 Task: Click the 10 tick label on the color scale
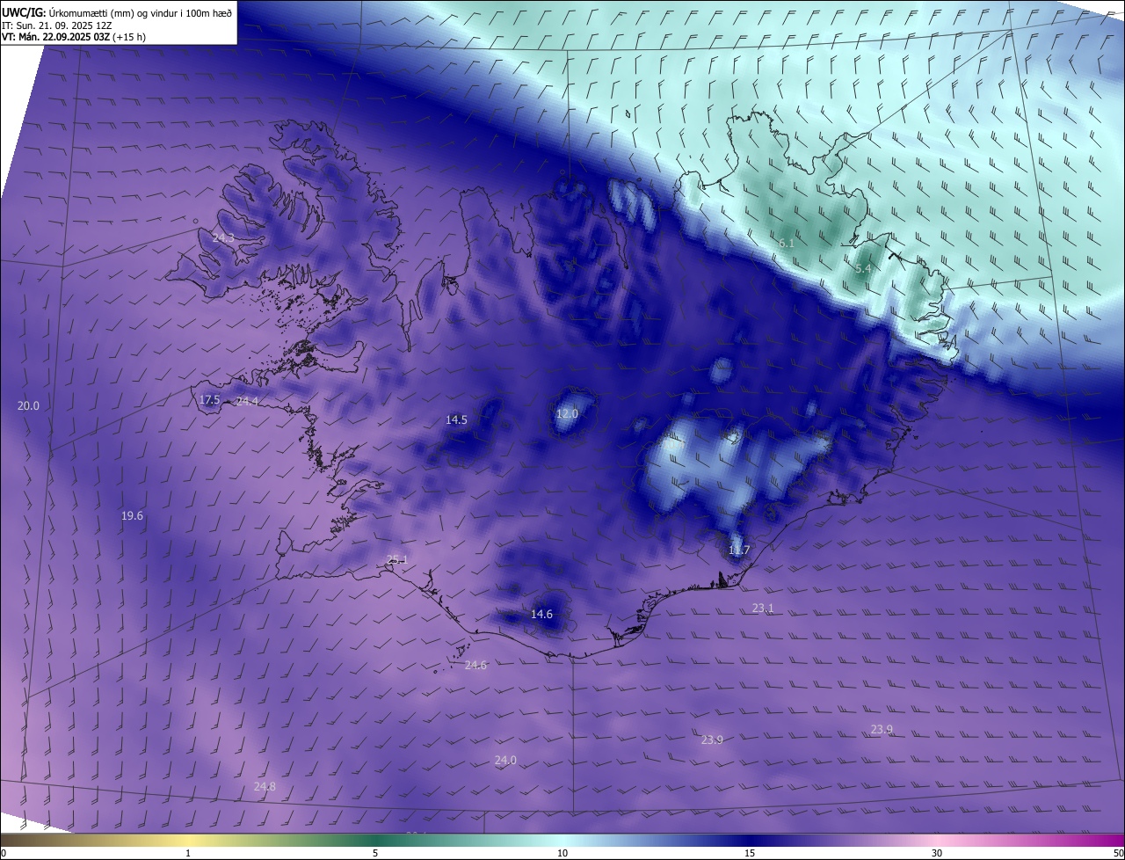coord(562,853)
